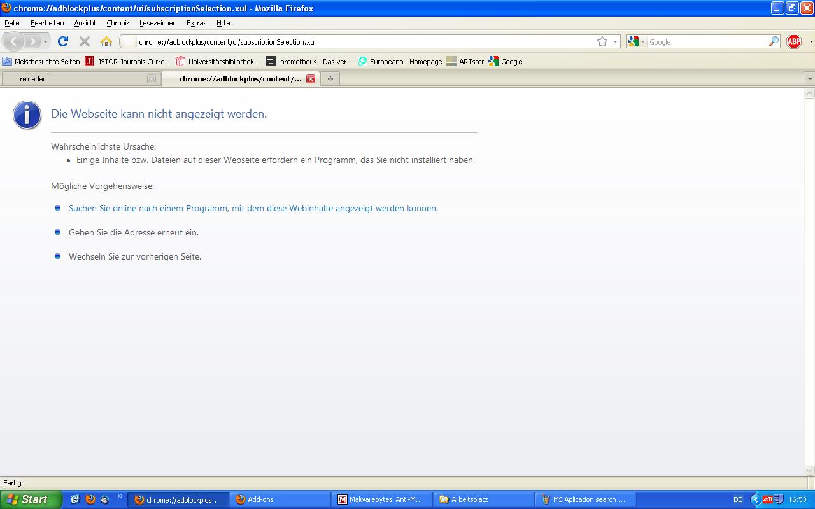Click the tray icon beside the clock
The height and width of the screenshot is (509, 815).
tap(779, 499)
